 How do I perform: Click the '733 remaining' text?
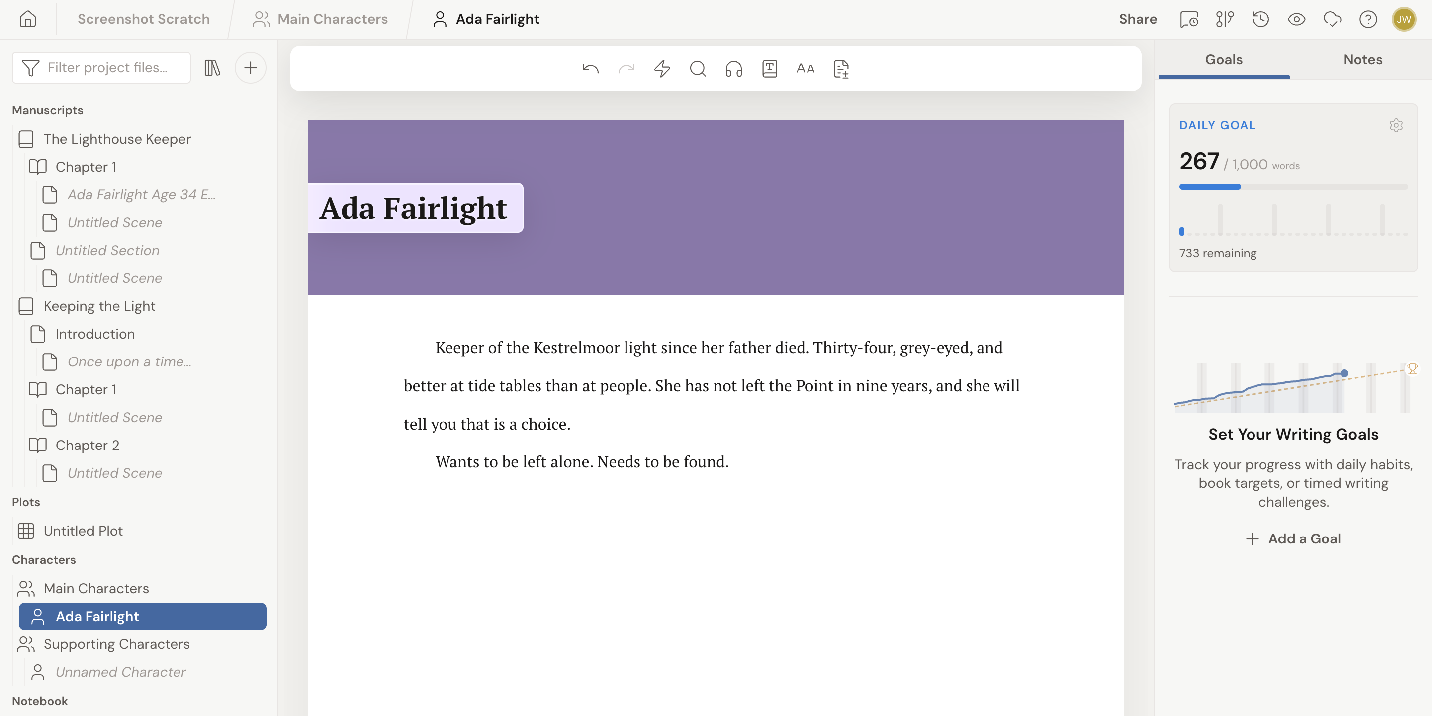click(x=1217, y=254)
